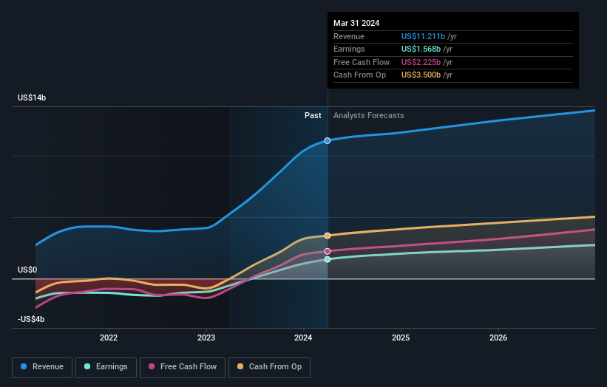Click the pink Free Cash Flow legend dot
This screenshot has height=387, width=607.
coord(152,366)
